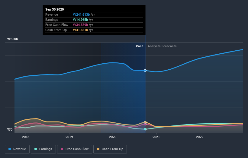Click the Cash From Op label in tooltip
Viewport: 248px width, 158px height.
coord(56,30)
